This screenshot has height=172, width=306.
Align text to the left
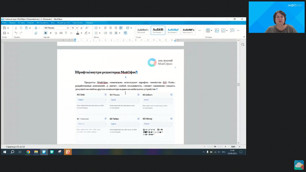pyautogui.click(x=105, y=28)
